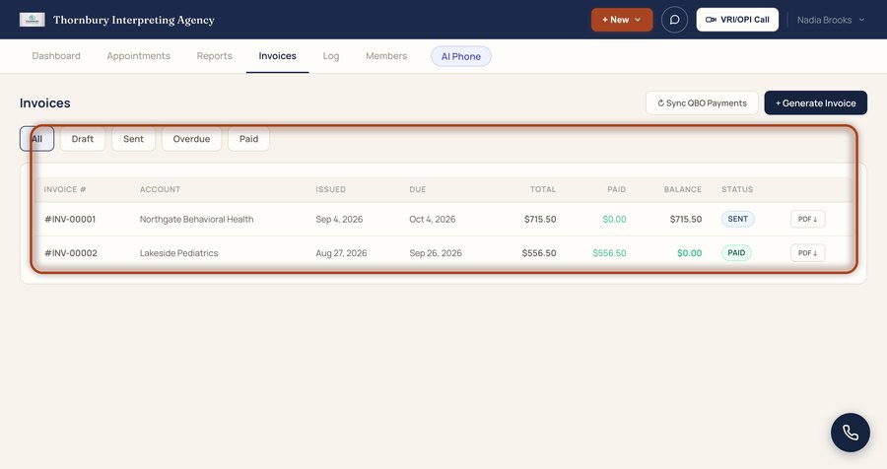Open the chat messages icon
This screenshot has height=469, width=887.
tap(674, 20)
